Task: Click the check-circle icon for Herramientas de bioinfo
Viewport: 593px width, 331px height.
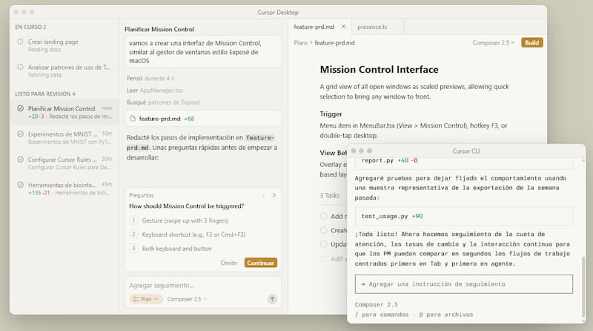Action: coord(21,185)
